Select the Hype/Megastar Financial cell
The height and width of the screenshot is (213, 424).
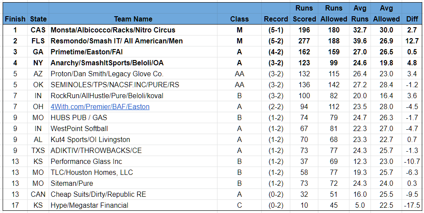click(133, 206)
